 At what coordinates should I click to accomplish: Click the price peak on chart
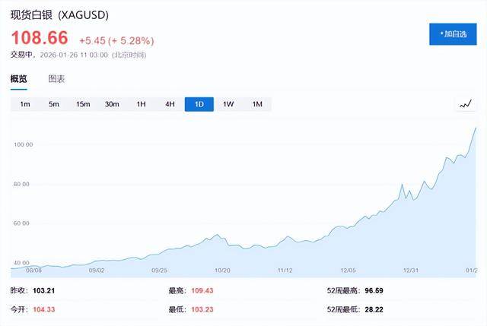(476, 128)
